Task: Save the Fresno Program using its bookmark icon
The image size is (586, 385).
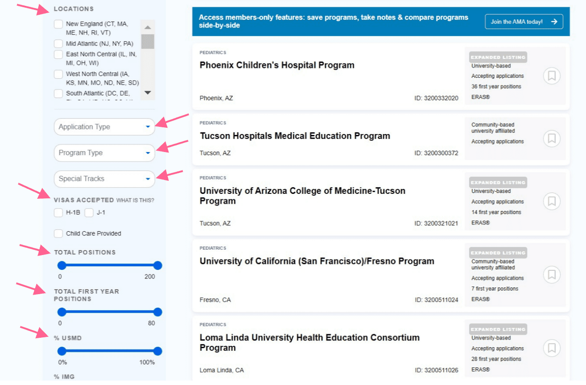Action: coord(552,275)
